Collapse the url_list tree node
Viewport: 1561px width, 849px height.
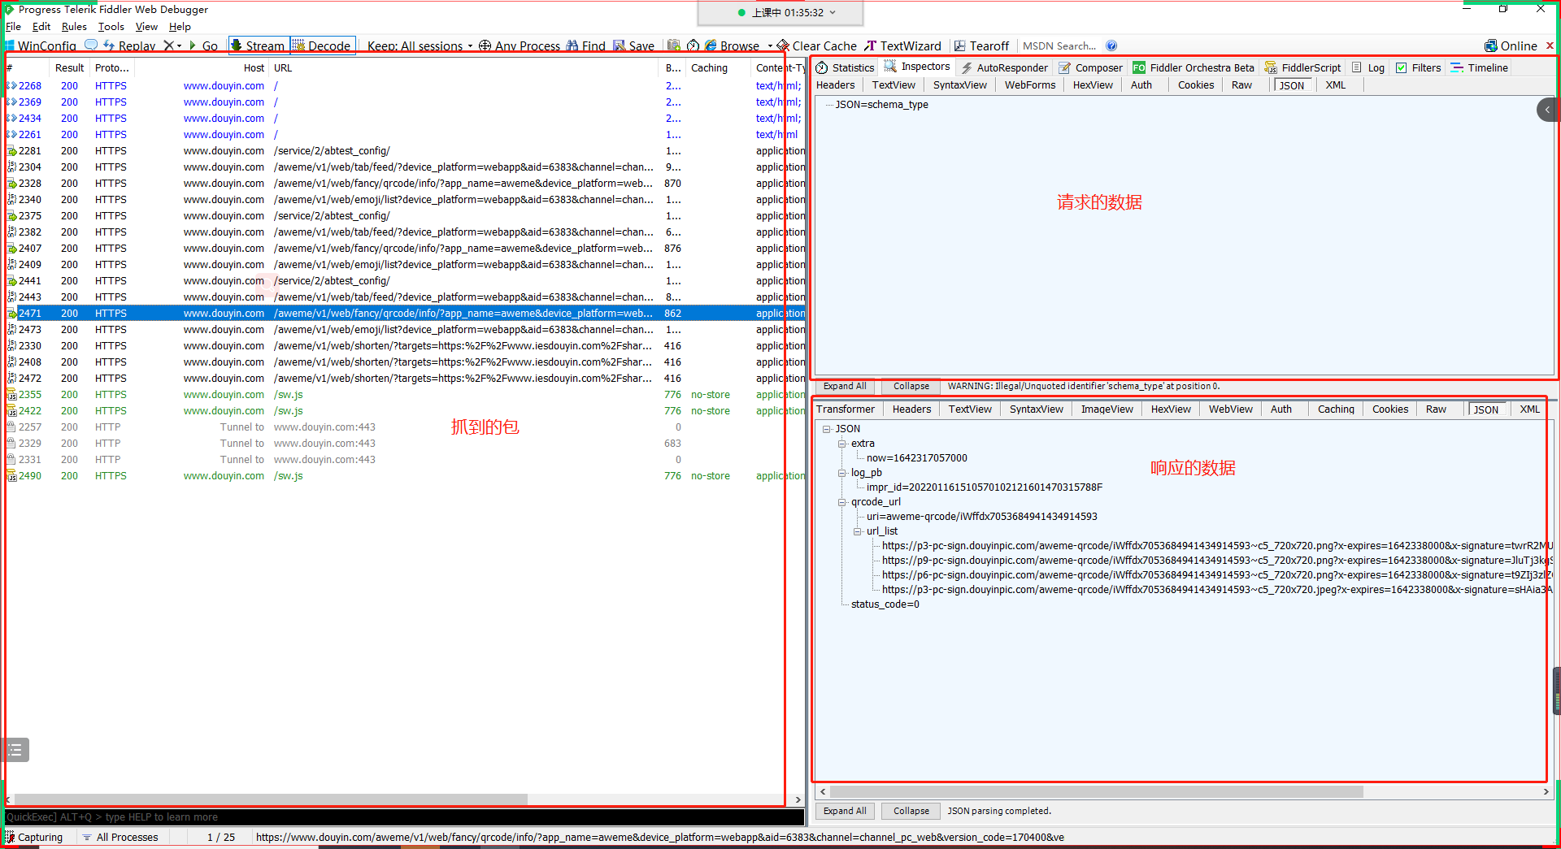point(858,531)
